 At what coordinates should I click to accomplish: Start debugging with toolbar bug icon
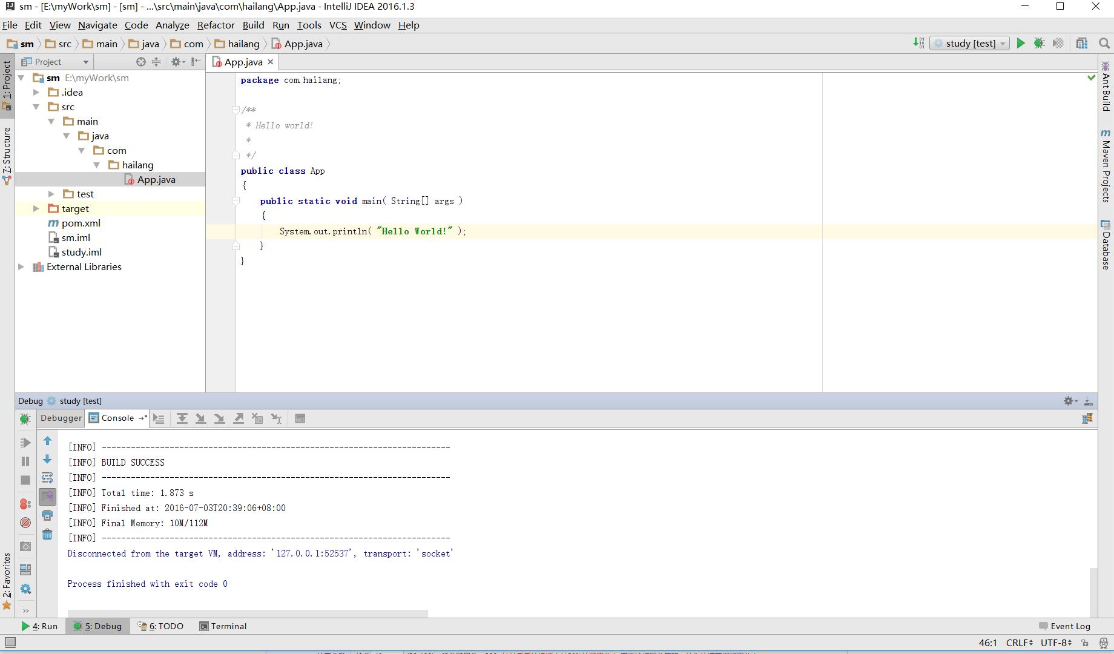(x=1039, y=43)
